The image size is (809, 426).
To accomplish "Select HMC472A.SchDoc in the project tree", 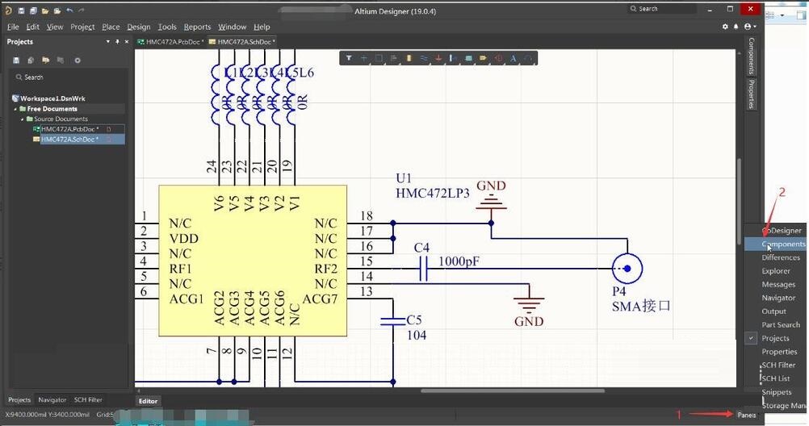I will tap(69, 140).
